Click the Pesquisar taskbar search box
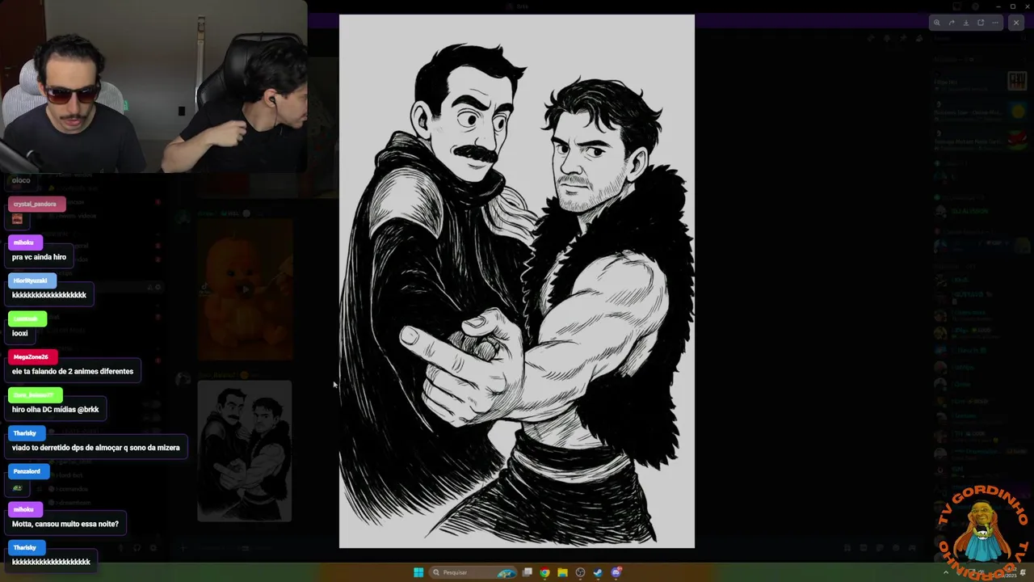This screenshot has height=582, width=1034. click(473, 572)
